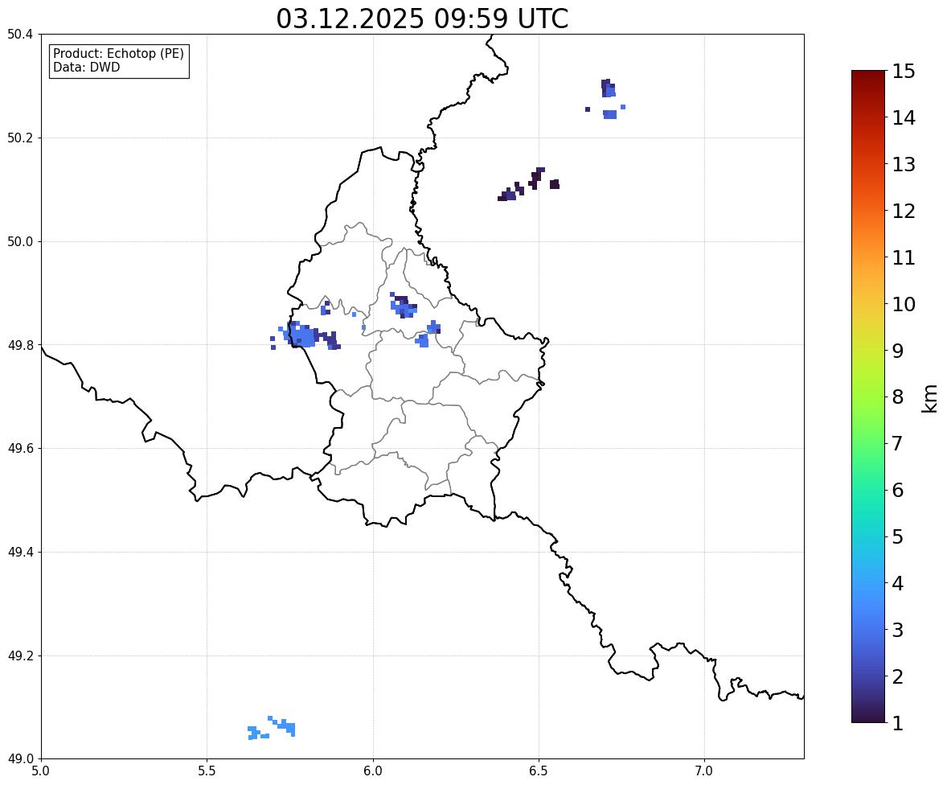Click the x-axis label 6.0
This screenshot has width=947, height=785.
point(373,771)
